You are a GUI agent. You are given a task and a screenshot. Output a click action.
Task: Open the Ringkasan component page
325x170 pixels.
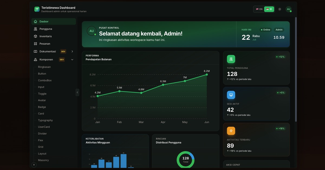coord(44,67)
